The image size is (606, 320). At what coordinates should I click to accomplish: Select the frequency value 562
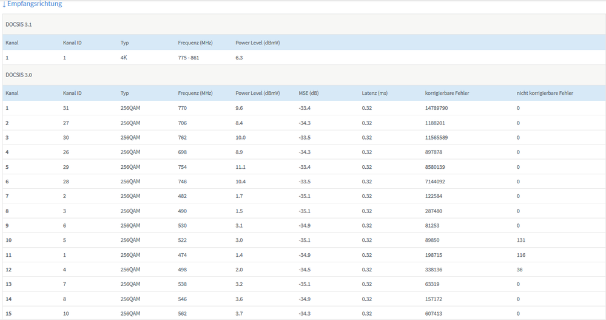click(183, 314)
